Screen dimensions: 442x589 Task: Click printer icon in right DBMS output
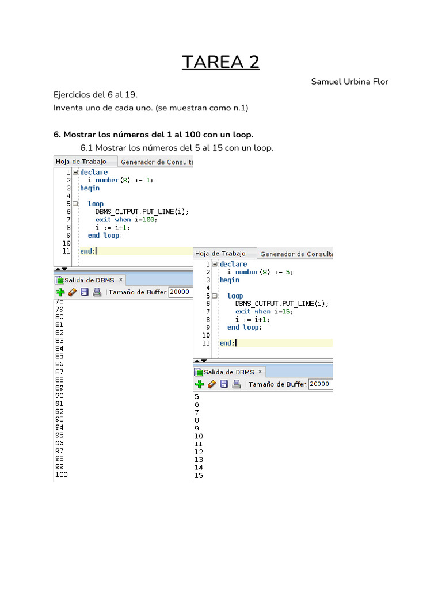pyautogui.click(x=237, y=384)
